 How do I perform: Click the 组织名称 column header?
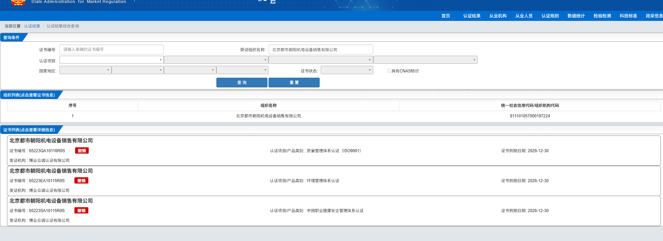point(269,106)
